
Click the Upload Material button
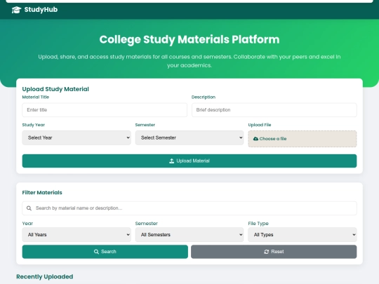(x=189, y=161)
